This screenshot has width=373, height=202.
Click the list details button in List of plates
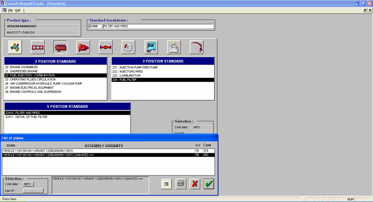(x=166, y=184)
